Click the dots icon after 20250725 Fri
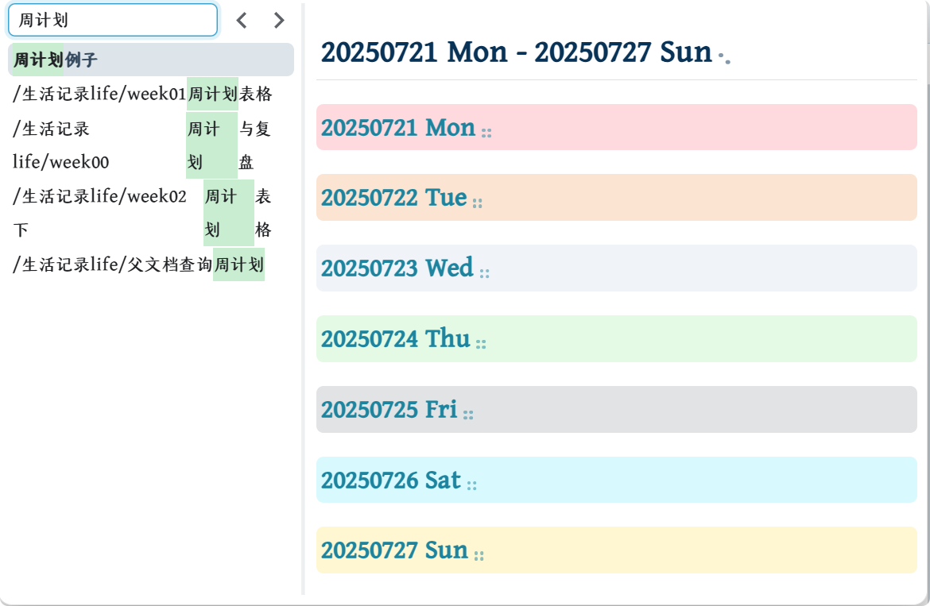930x606 pixels. 468,415
